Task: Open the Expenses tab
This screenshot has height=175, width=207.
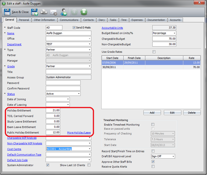Action: coord(137,20)
